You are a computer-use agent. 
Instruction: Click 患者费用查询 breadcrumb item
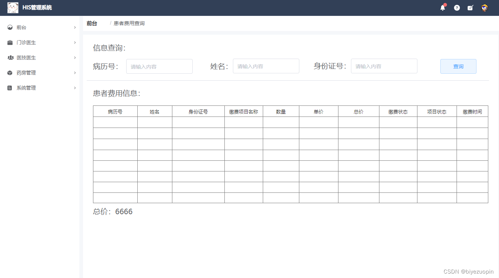pyautogui.click(x=129, y=23)
